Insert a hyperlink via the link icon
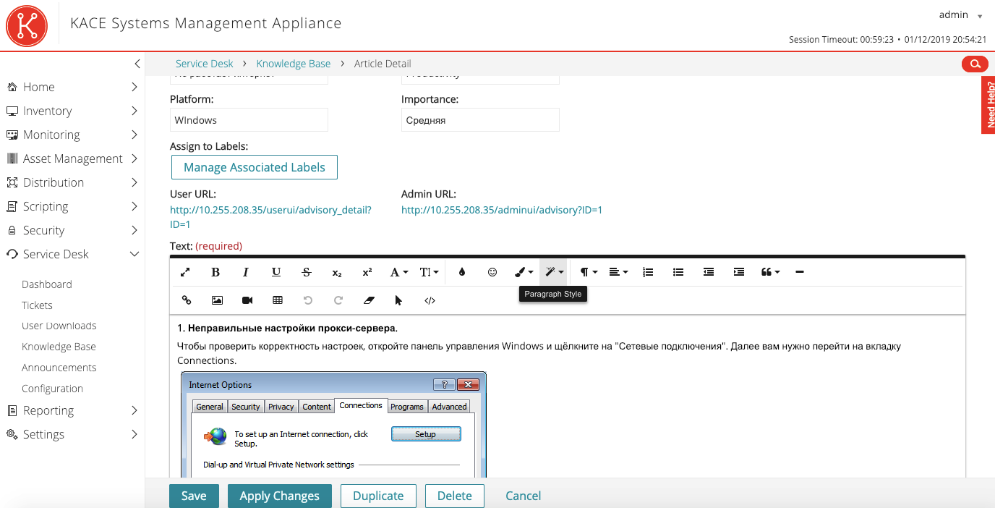995x508 pixels. click(x=187, y=300)
